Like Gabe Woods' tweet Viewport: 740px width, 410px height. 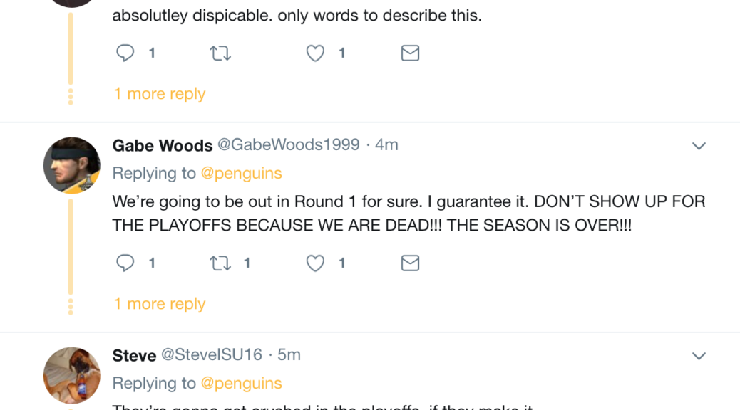coord(315,263)
